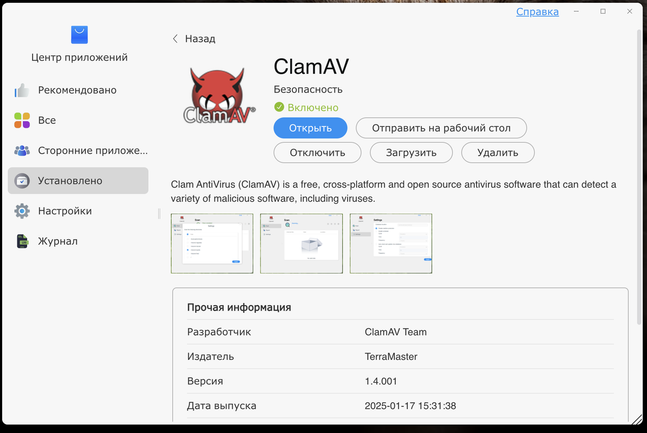The image size is (647, 433).
Task: Click the window resize grip corner
Action: pos(638,420)
